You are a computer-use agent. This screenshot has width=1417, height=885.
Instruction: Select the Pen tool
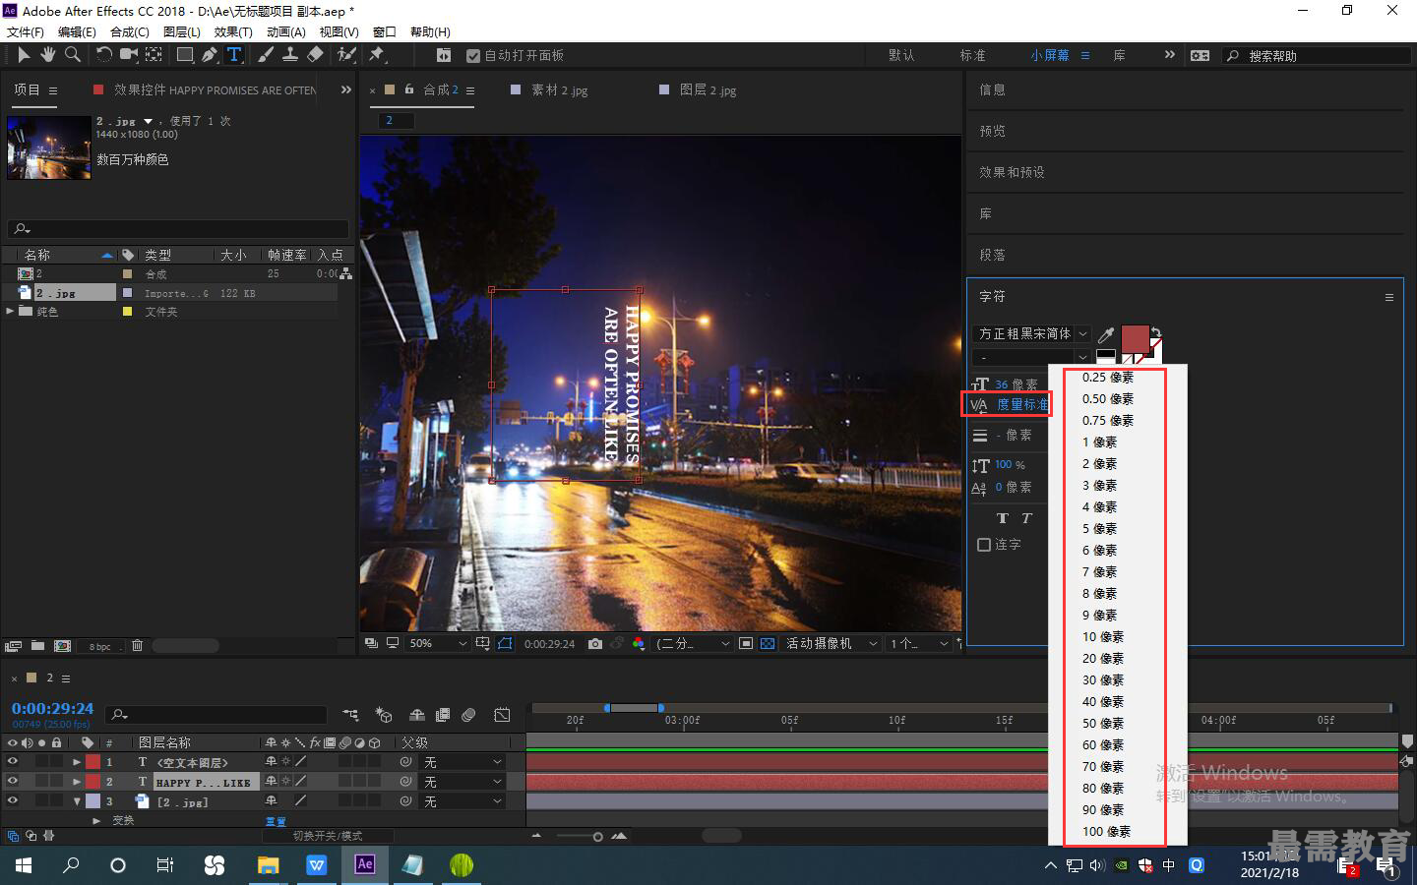(x=209, y=55)
